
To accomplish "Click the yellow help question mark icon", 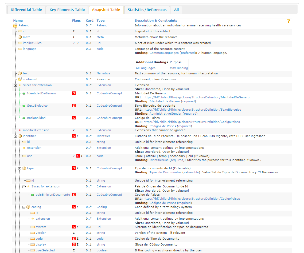I will [x=288, y=21].
